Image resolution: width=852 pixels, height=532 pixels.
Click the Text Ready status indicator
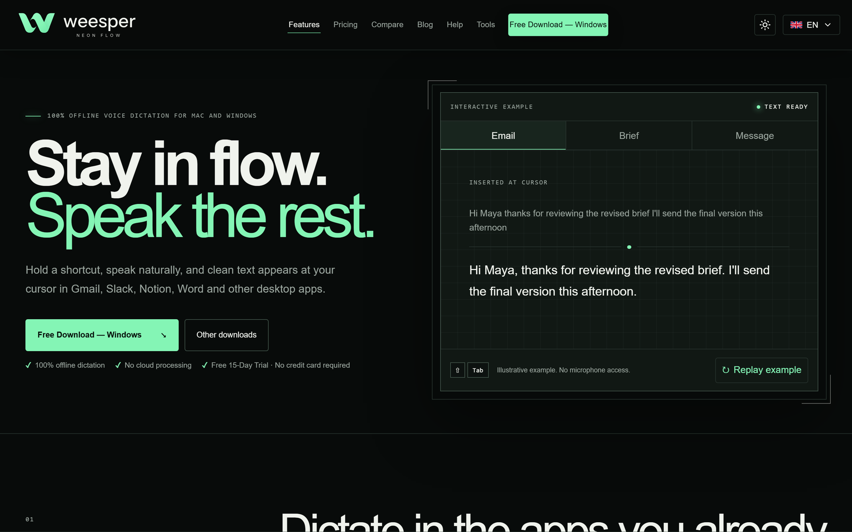[x=782, y=107]
